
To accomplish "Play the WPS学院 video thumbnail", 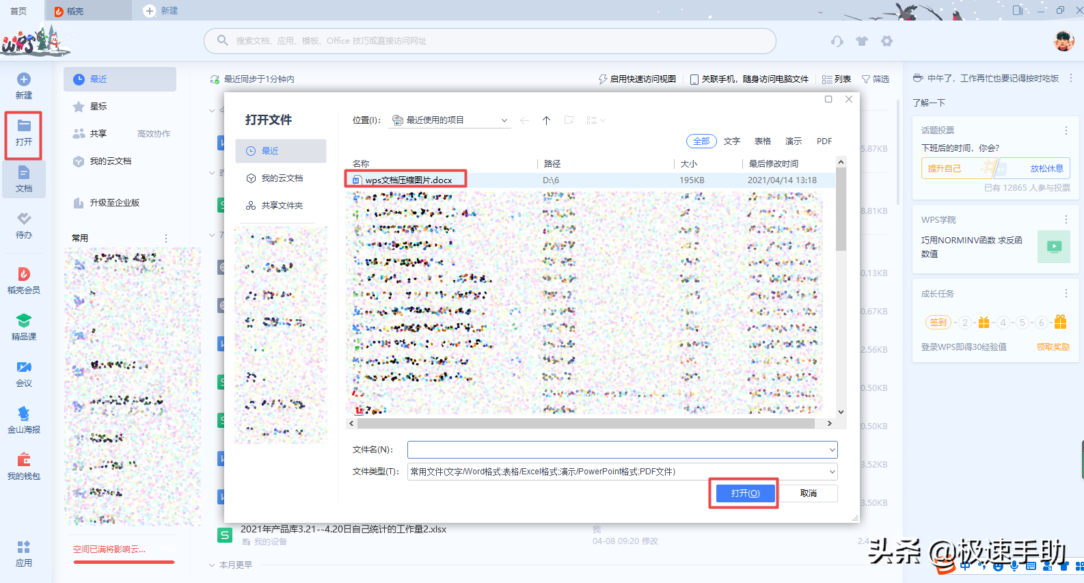I will coord(1054,247).
